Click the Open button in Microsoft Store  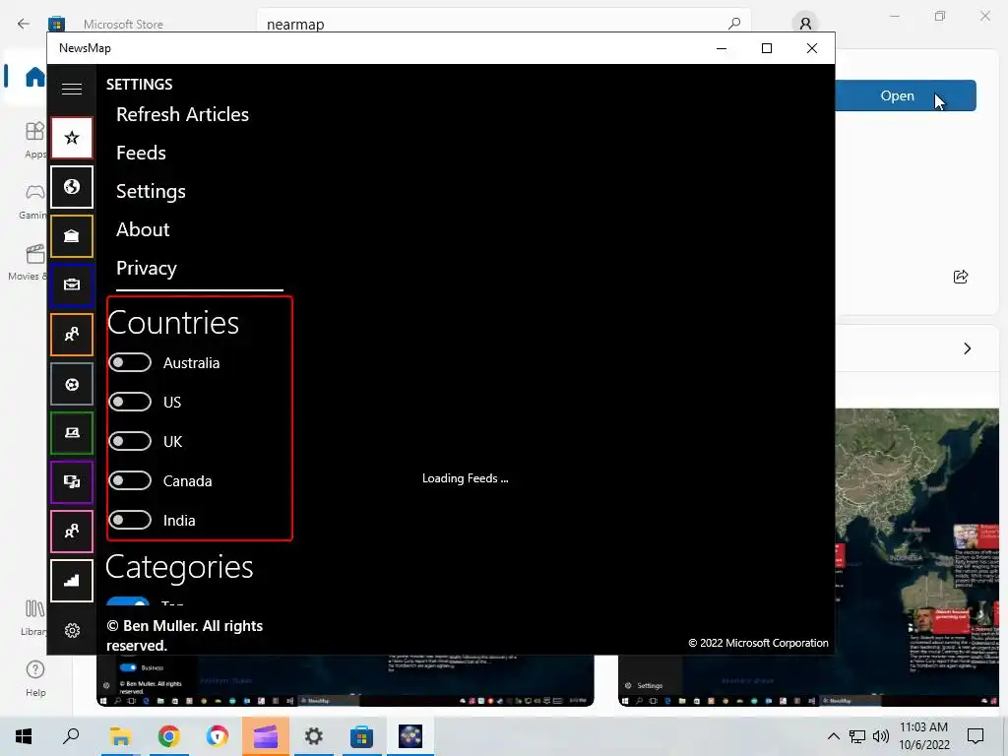click(906, 95)
